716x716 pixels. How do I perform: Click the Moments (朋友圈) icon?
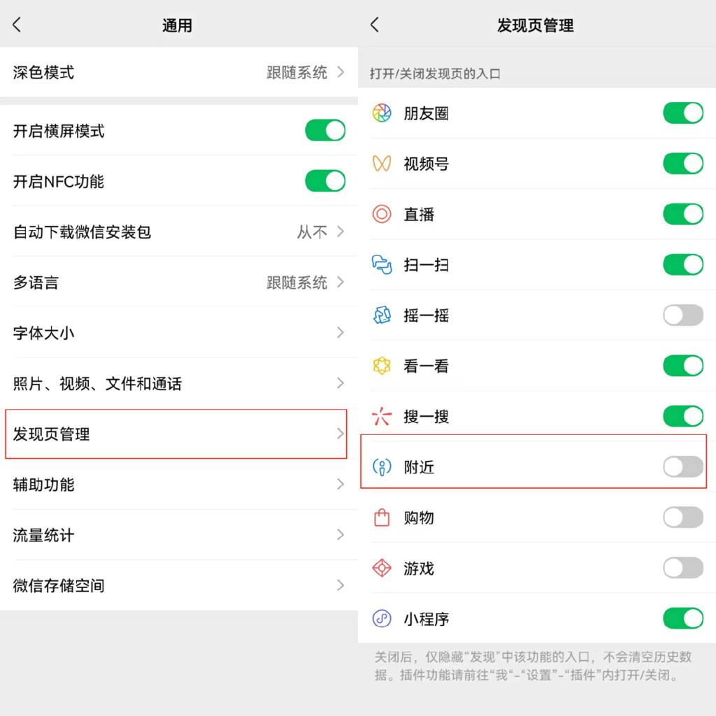(381, 113)
